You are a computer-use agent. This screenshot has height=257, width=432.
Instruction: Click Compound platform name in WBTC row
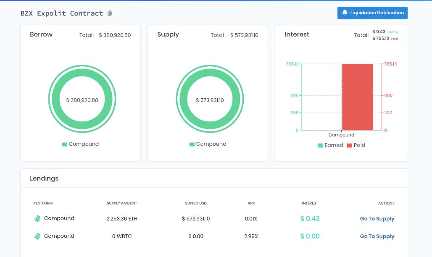pos(59,236)
